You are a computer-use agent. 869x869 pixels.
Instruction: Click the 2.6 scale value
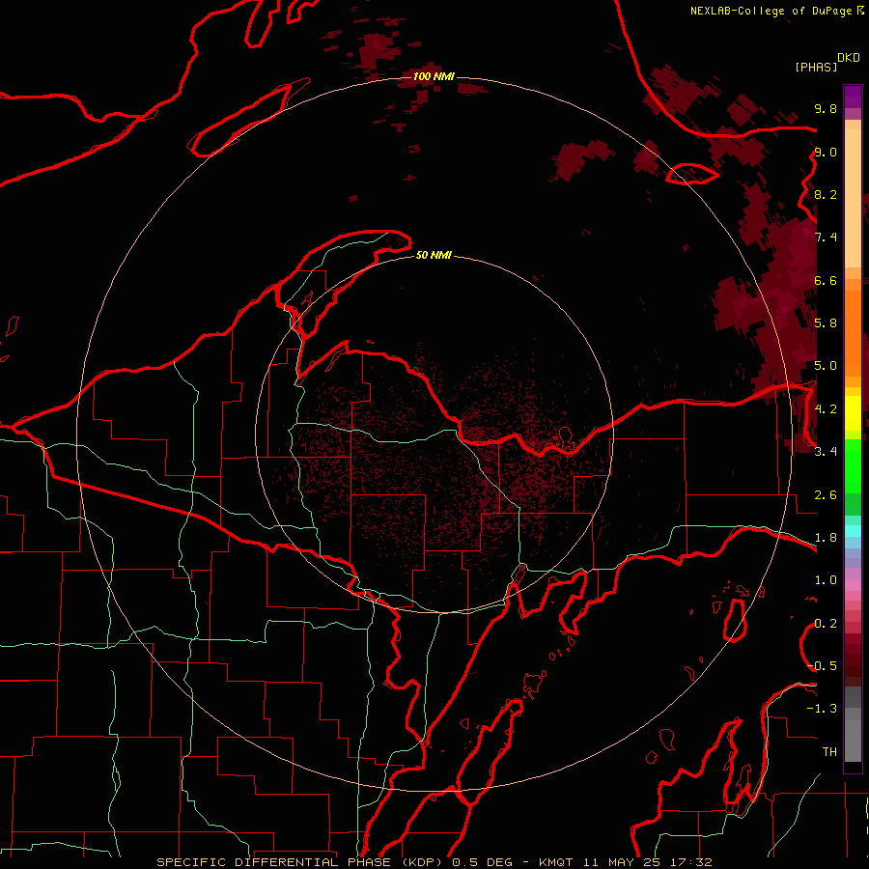click(x=826, y=495)
